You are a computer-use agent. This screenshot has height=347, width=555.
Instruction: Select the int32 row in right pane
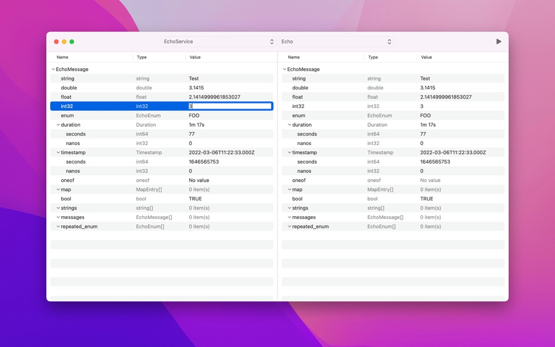click(393, 106)
